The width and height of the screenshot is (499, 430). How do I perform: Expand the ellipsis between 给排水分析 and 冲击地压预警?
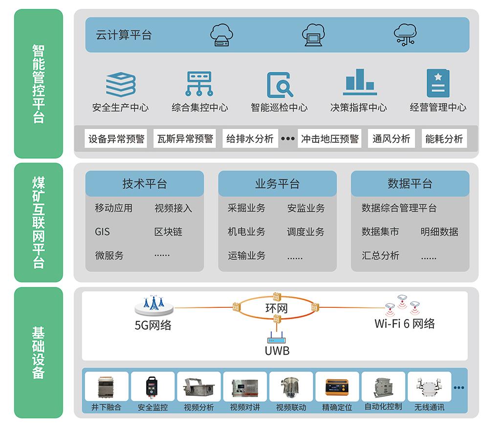click(288, 139)
